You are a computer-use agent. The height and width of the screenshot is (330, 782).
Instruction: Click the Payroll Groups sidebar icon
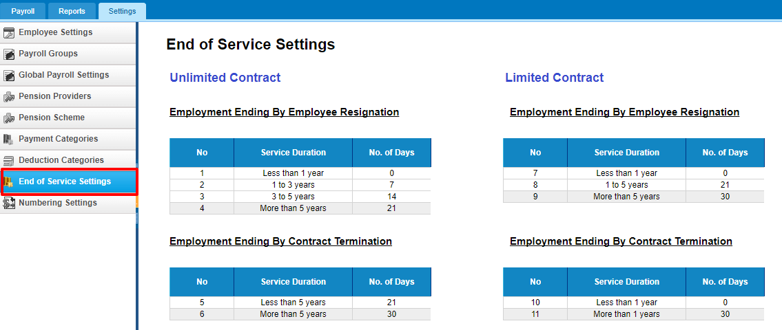pyautogui.click(x=8, y=54)
